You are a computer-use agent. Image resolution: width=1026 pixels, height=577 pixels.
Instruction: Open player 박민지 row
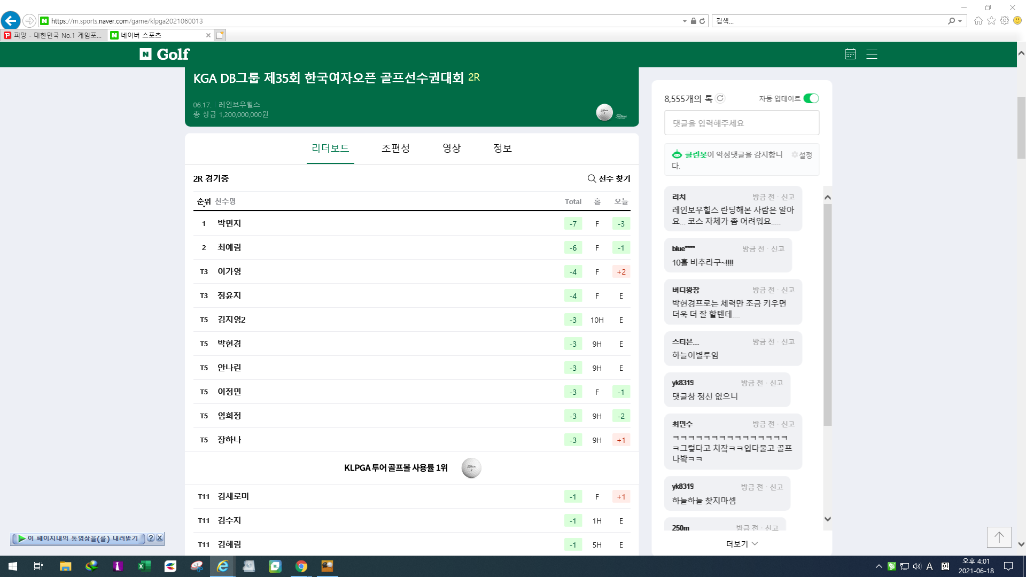tap(411, 223)
